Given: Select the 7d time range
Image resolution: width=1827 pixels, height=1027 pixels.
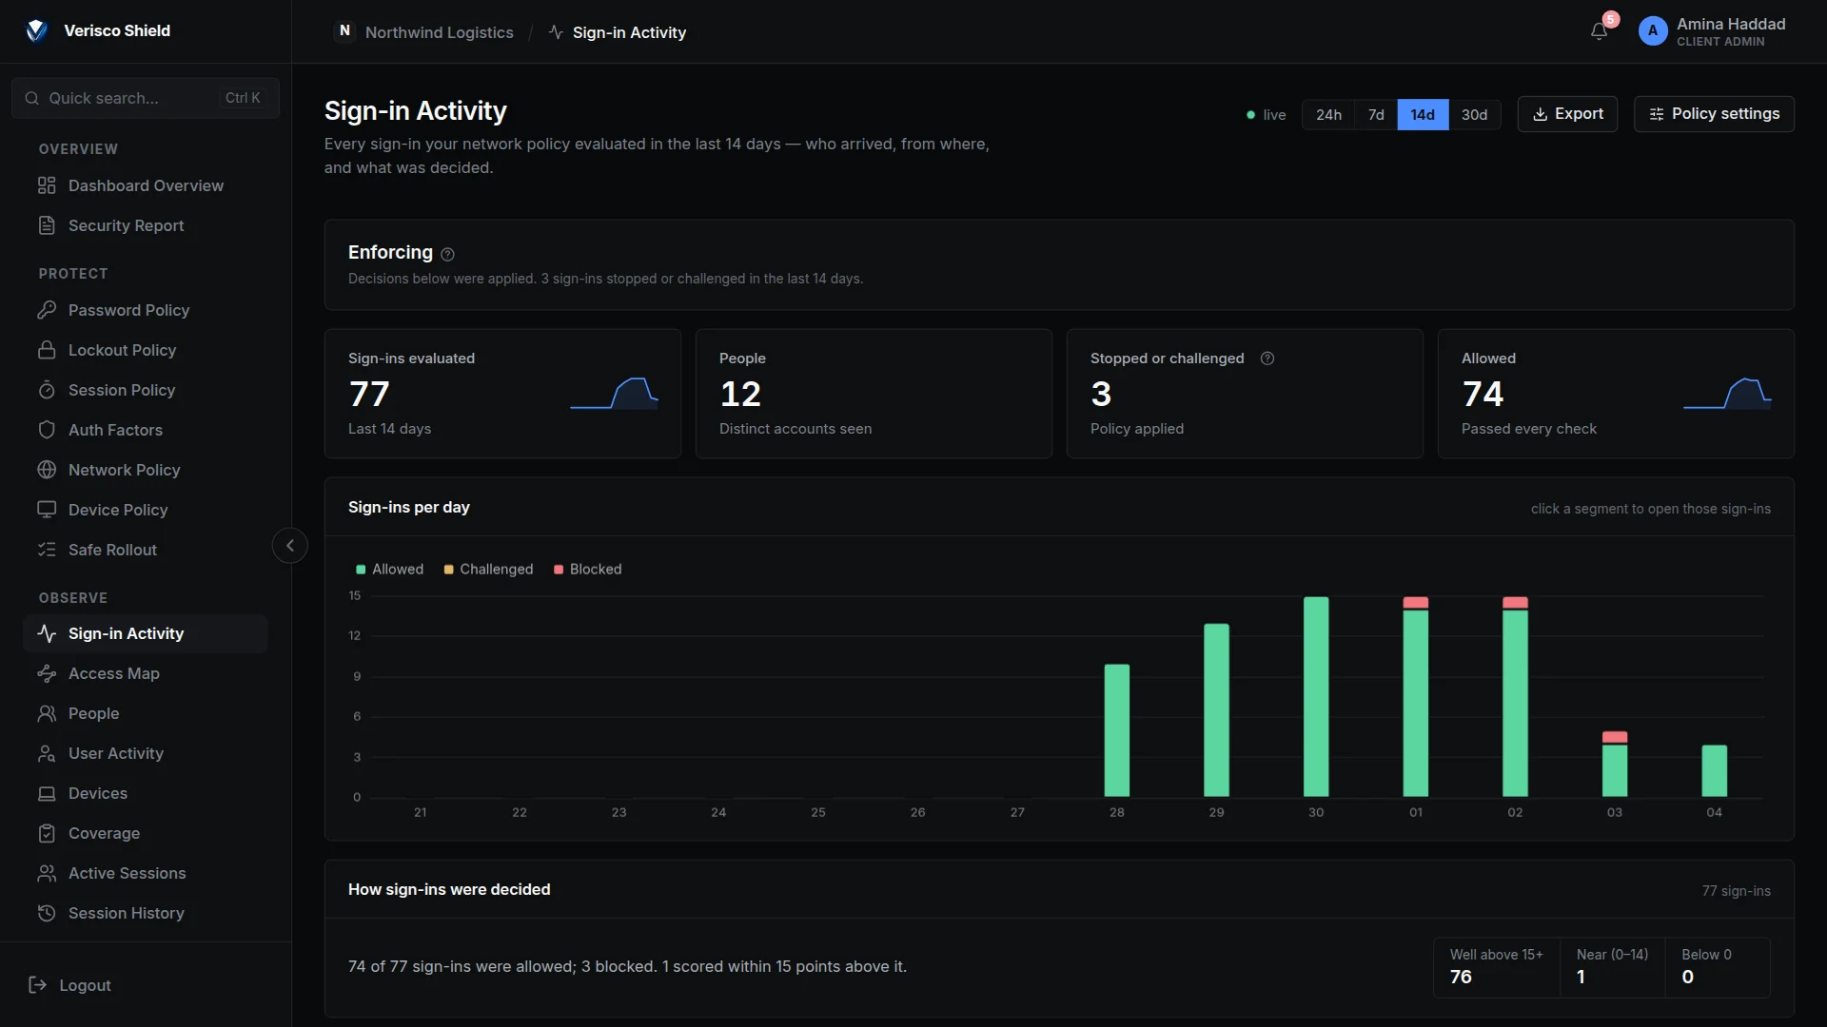Looking at the screenshot, I should (1376, 115).
